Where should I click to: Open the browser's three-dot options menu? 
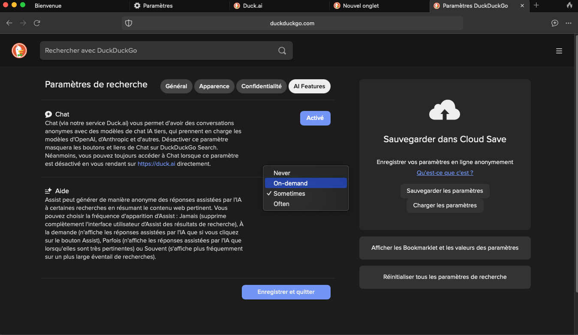tap(569, 23)
